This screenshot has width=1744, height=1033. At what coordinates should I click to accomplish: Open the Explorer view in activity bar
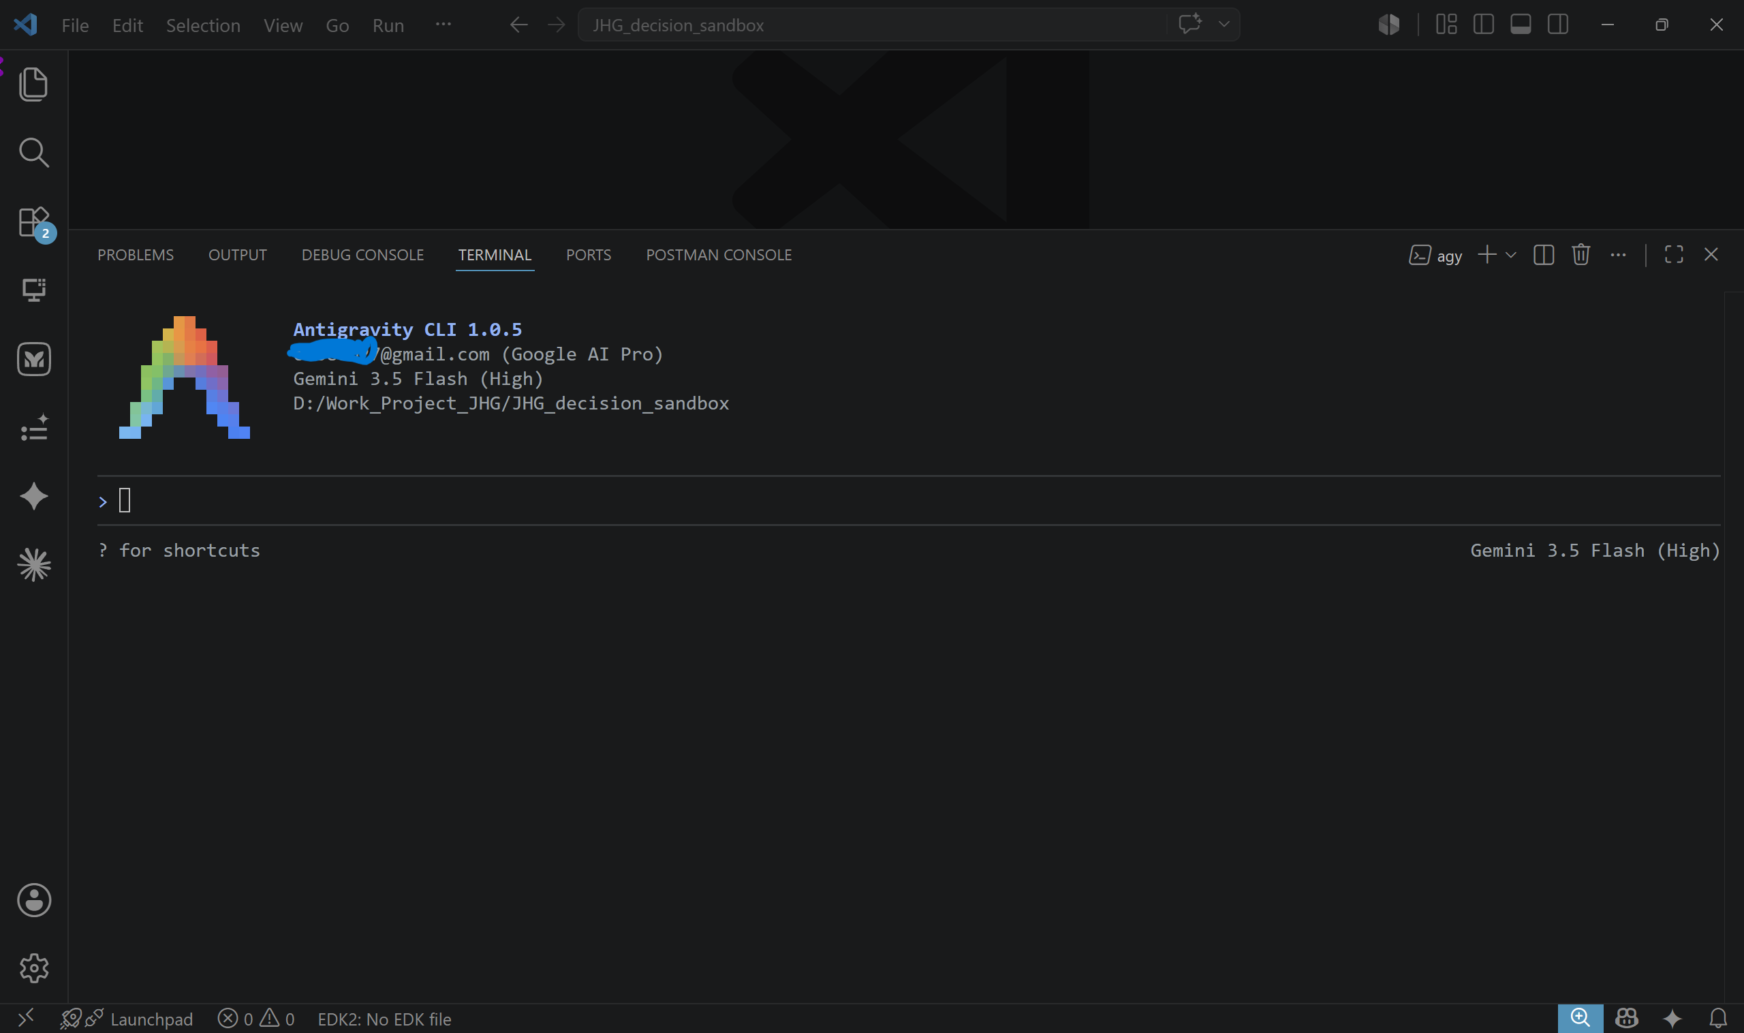33,84
